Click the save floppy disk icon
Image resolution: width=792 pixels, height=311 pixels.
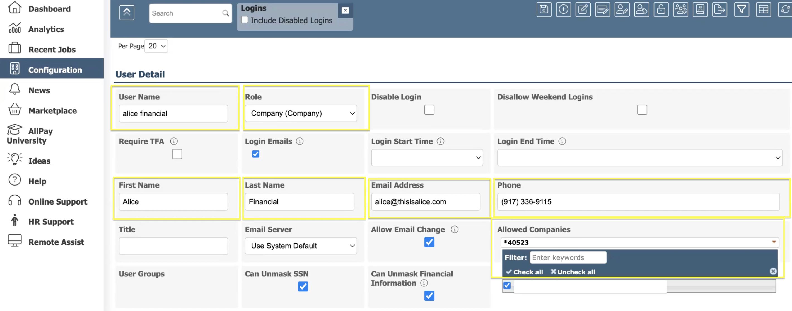[x=544, y=9]
